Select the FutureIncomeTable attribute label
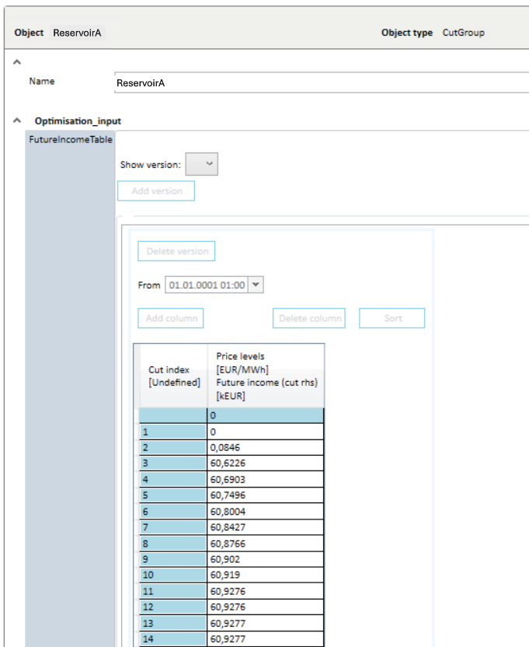The image size is (529, 647). pyautogui.click(x=71, y=140)
